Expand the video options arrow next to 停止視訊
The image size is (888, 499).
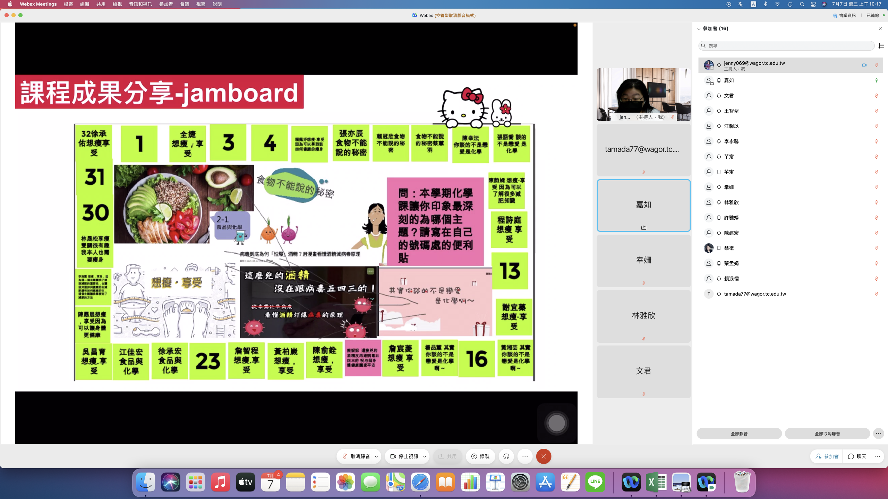click(x=425, y=457)
